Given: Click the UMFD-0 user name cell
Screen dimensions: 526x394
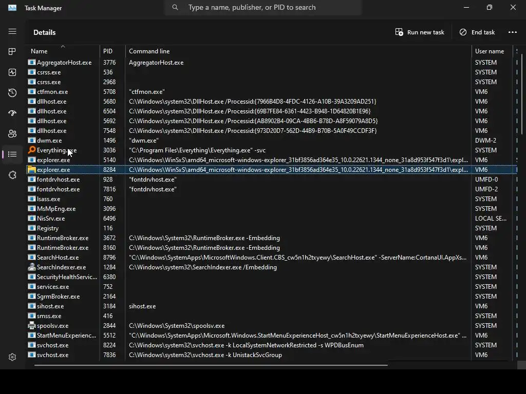Looking at the screenshot, I should pos(486,179).
